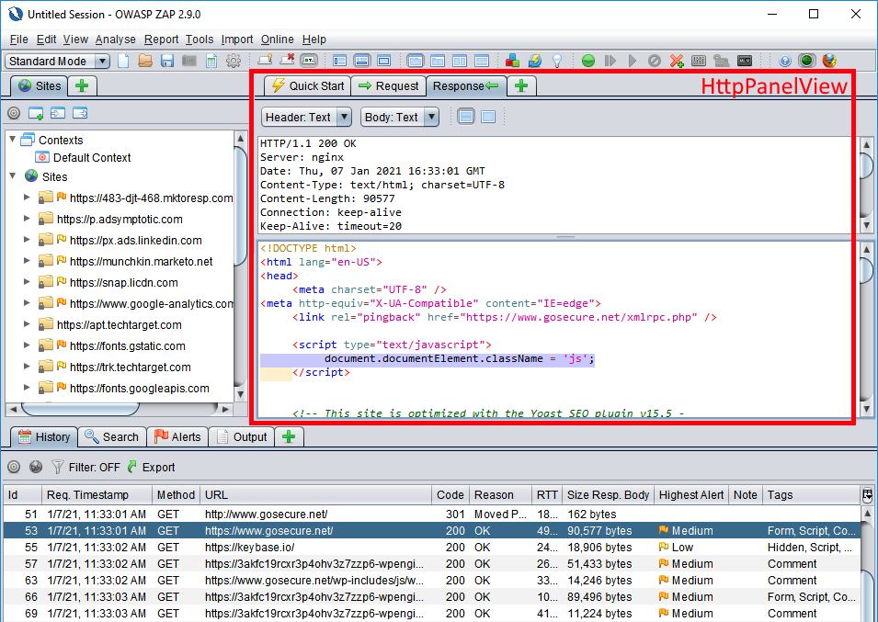Toggle the combined header and body view
878x622 pixels.
[x=488, y=117]
